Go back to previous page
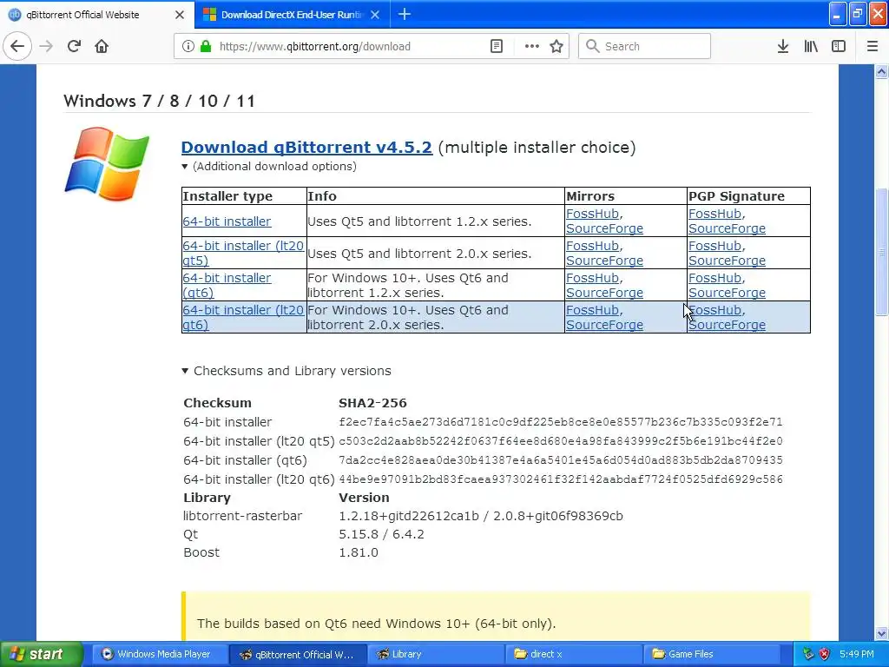The width and height of the screenshot is (889, 667). pyautogui.click(x=17, y=47)
